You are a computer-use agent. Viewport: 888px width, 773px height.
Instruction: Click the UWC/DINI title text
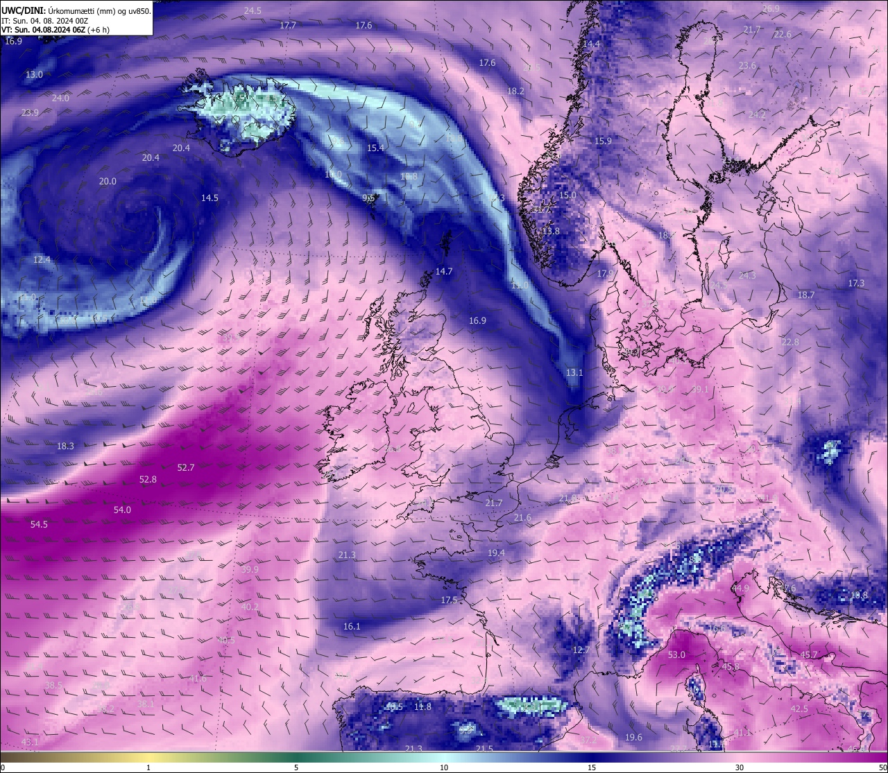(x=22, y=11)
